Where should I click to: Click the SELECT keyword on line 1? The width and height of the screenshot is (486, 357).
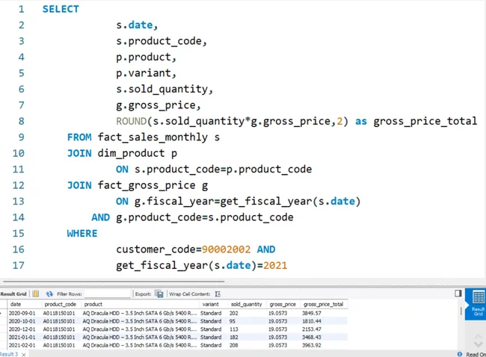pos(61,9)
